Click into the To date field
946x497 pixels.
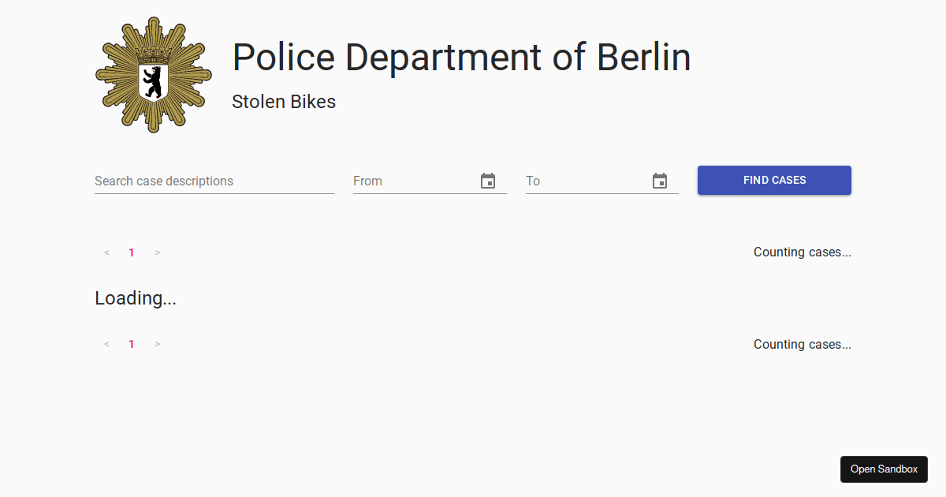[x=585, y=181]
